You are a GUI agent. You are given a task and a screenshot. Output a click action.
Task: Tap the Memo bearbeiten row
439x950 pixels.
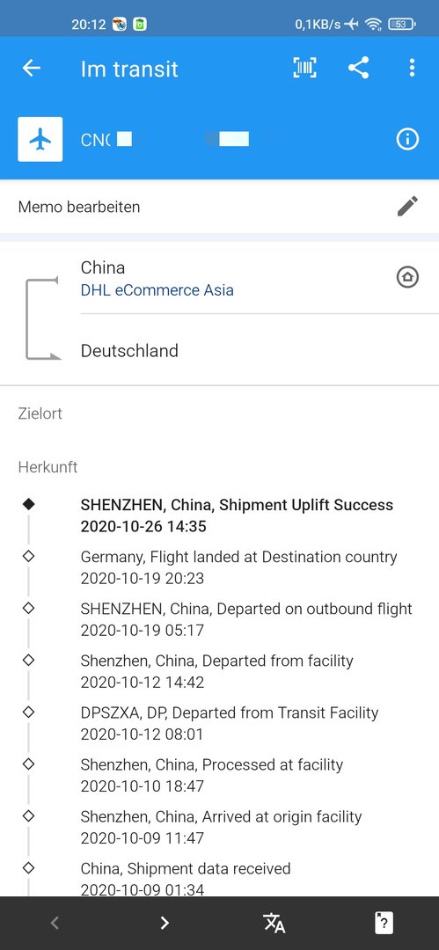tap(220, 207)
